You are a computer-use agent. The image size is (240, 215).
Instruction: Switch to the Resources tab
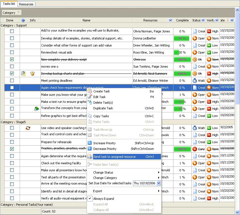(26, 4)
